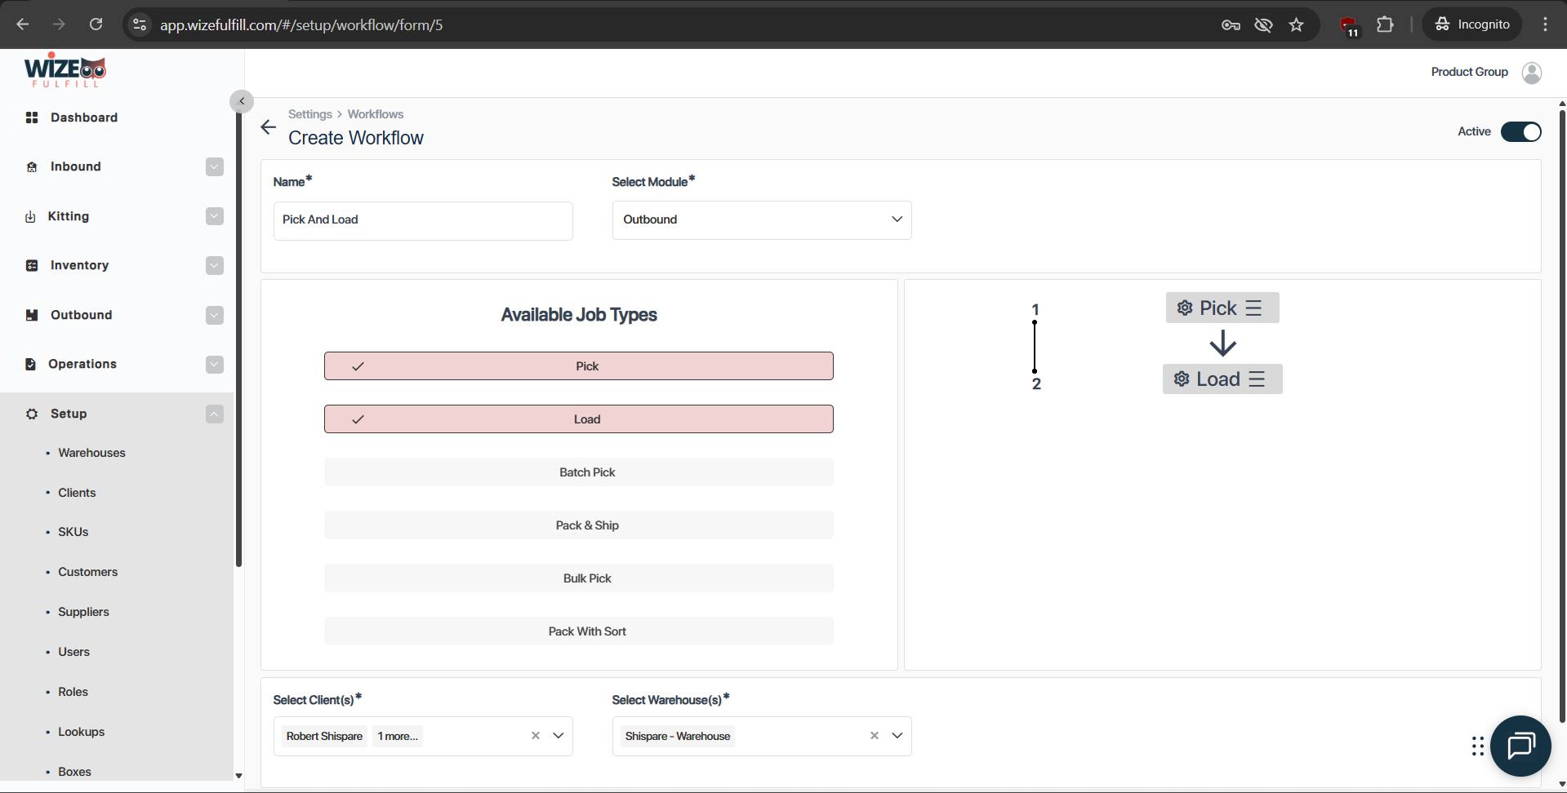Expand the Inbound menu chevron
This screenshot has width=1567, height=793.
click(215, 166)
